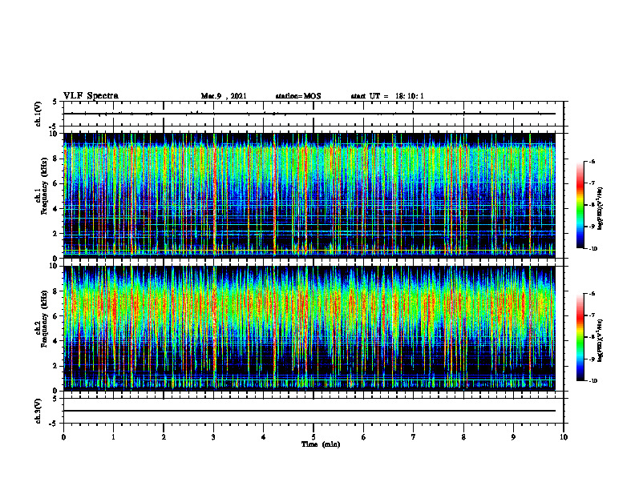Click the "8" minute tick label
The width and height of the screenshot is (635, 490).
[x=463, y=437]
